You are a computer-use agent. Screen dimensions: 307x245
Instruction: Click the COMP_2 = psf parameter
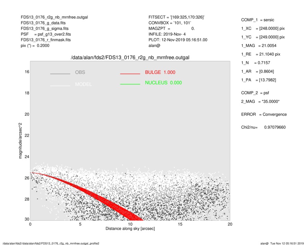255,93
